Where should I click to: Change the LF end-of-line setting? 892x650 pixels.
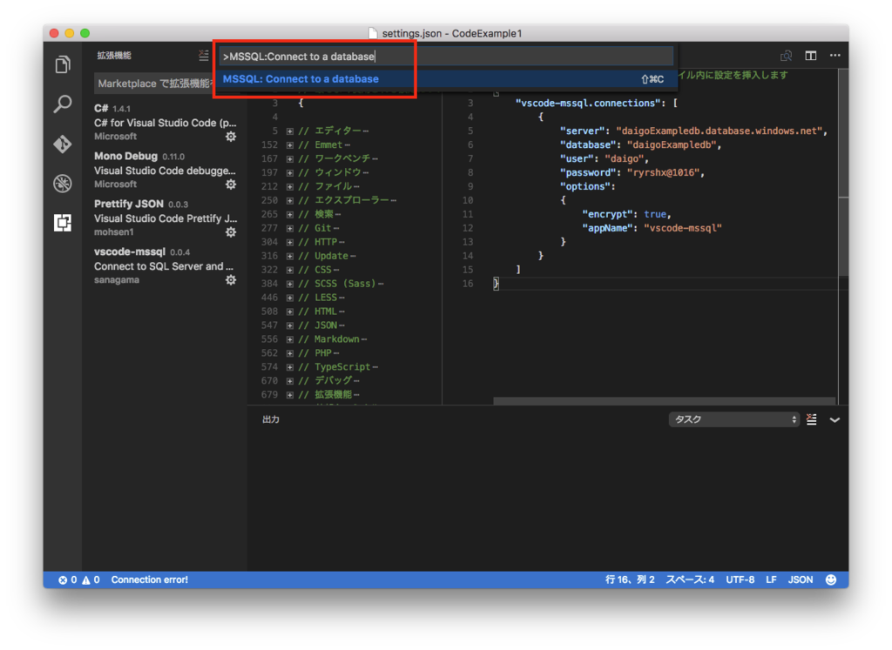771,580
